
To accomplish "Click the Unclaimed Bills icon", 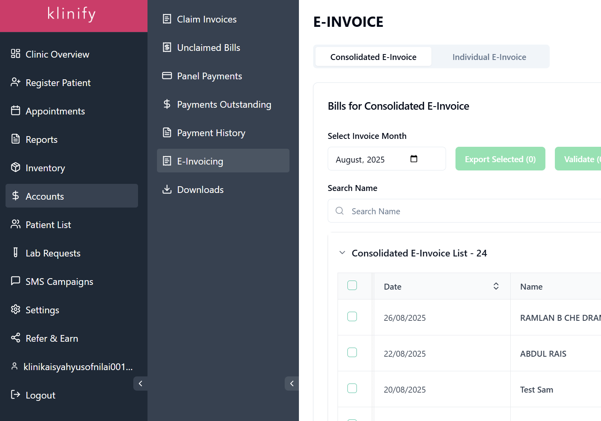I will click(x=167, y=47).
